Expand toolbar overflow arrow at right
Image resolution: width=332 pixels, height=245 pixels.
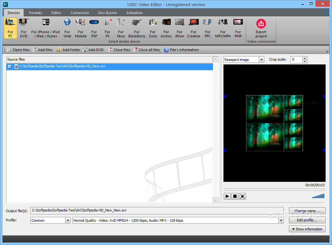327,51
